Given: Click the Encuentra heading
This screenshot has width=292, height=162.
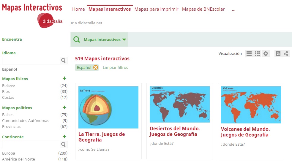Looking at the screenshot, I should [12, 39].
